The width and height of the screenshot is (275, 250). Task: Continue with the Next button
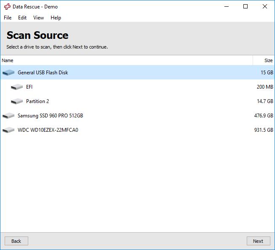click(x=258, y=241)
